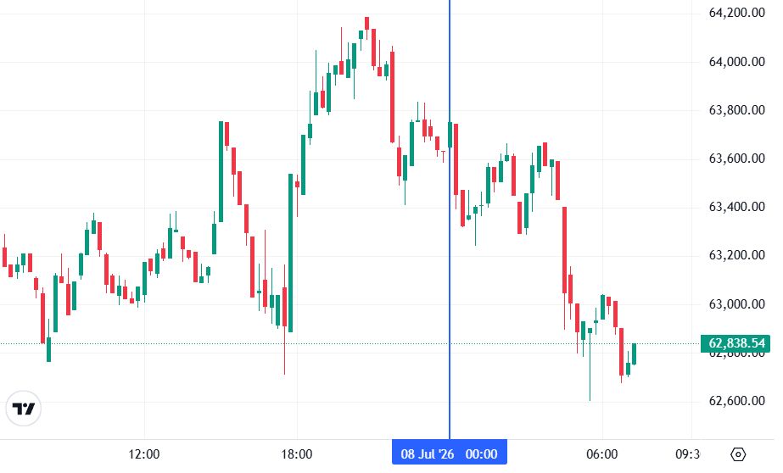Viewport: 783px width, 473px height.
Task: Click the 18:00 time axis label
Action: 297,454
